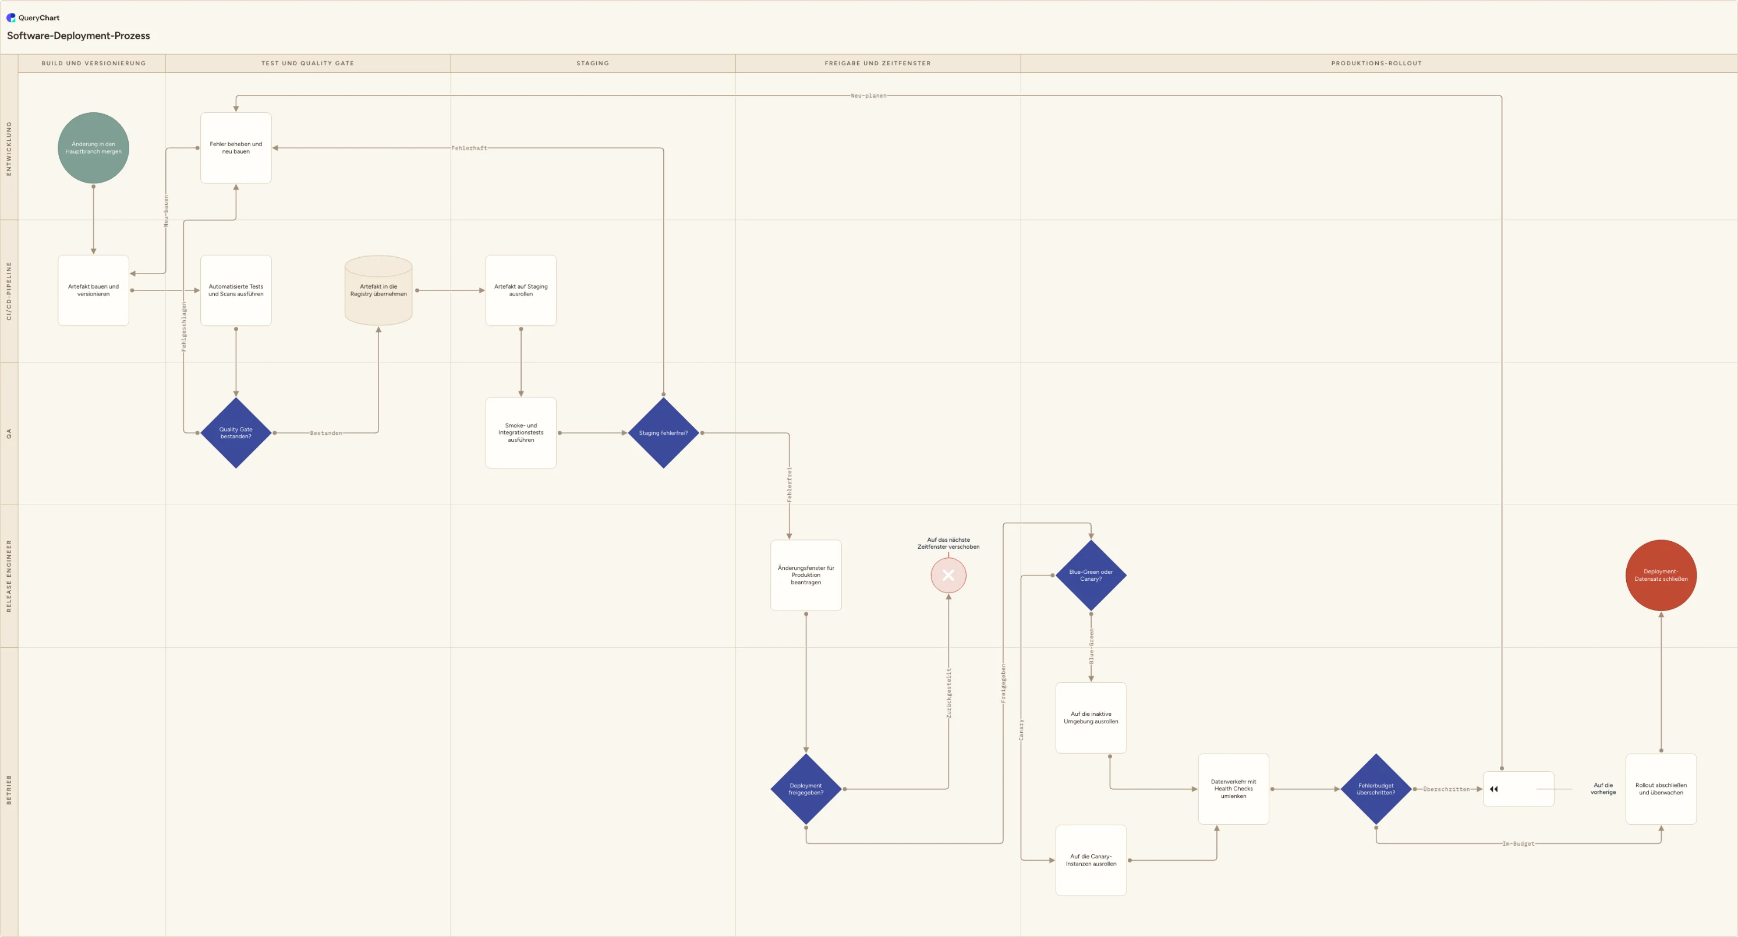
Task: Click the 'FREIGABE UND ZEITFENSTER' column header
Action: [x=877, y=63]
